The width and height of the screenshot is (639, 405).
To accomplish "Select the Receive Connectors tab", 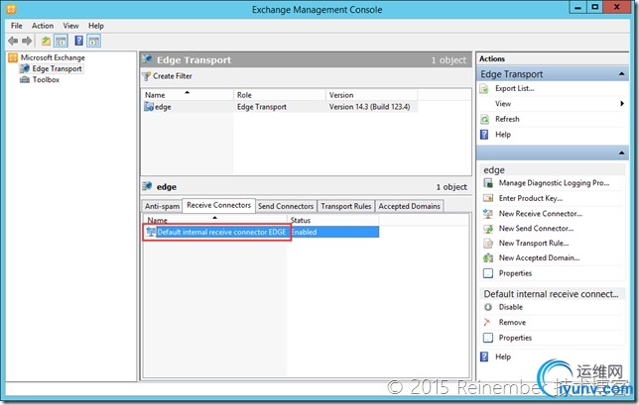I will click(219, 205).
